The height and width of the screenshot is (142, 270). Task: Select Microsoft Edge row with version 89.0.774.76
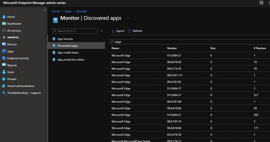(x=190, y=69)
